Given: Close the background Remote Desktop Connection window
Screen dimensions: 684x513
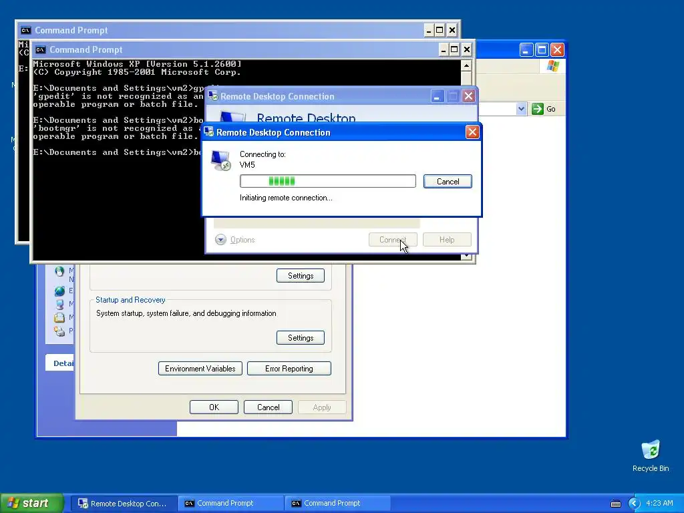Looking at the screenshot, I should pyautogui.click(x=468, y=96).
